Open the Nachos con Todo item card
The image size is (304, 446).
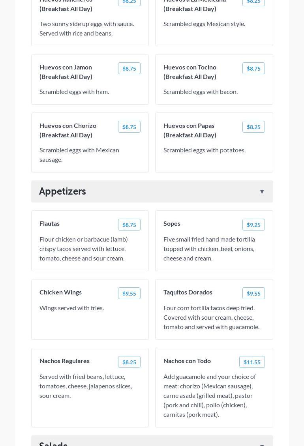click(x=214, y=395)
